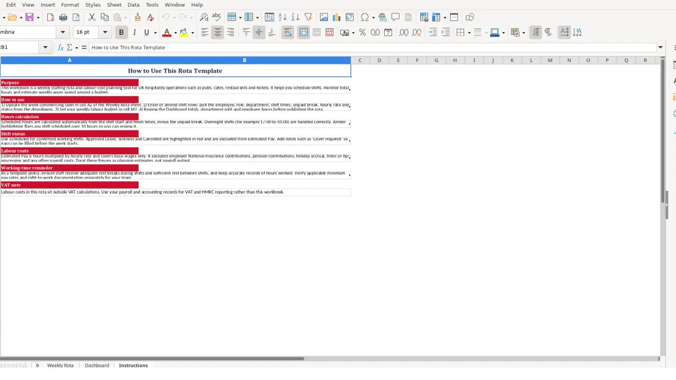Insert a hyperlink
The width and height of the screenshot is (676, 380).
(x=383, y=17)
